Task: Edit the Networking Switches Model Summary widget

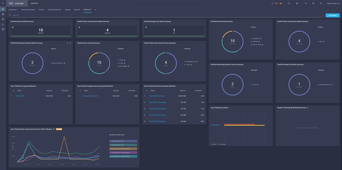Action: tap(67, 43)
